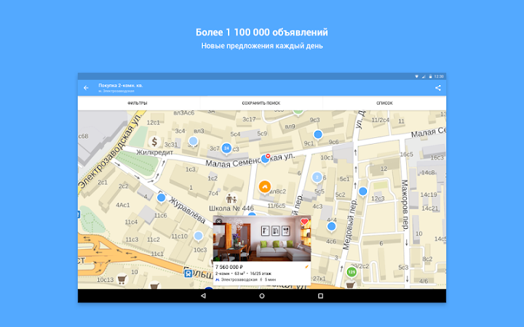
Task: Open the Фильтры tab
Action: click(137, 103)
